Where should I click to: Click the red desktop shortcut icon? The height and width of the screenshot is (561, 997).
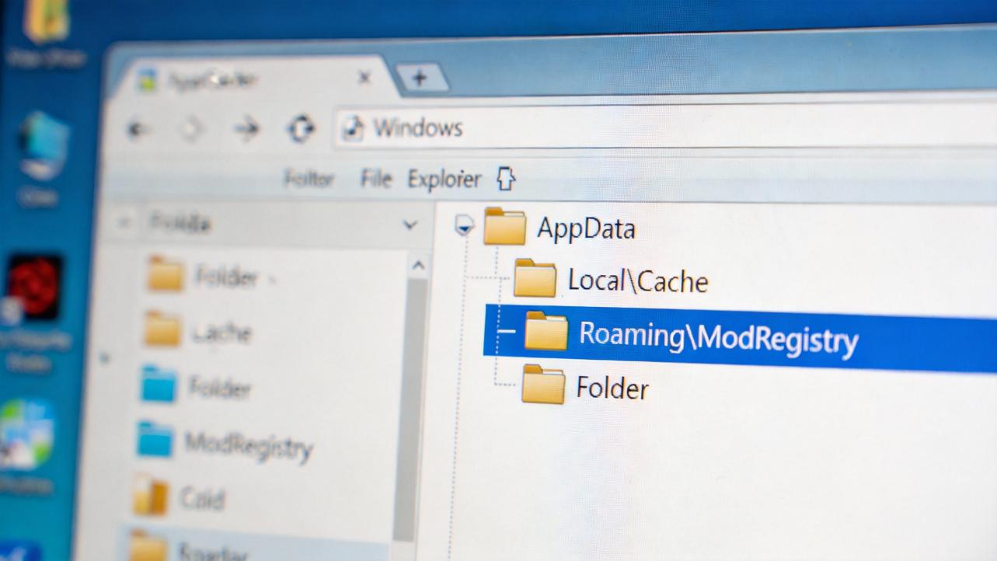(35, 287)
